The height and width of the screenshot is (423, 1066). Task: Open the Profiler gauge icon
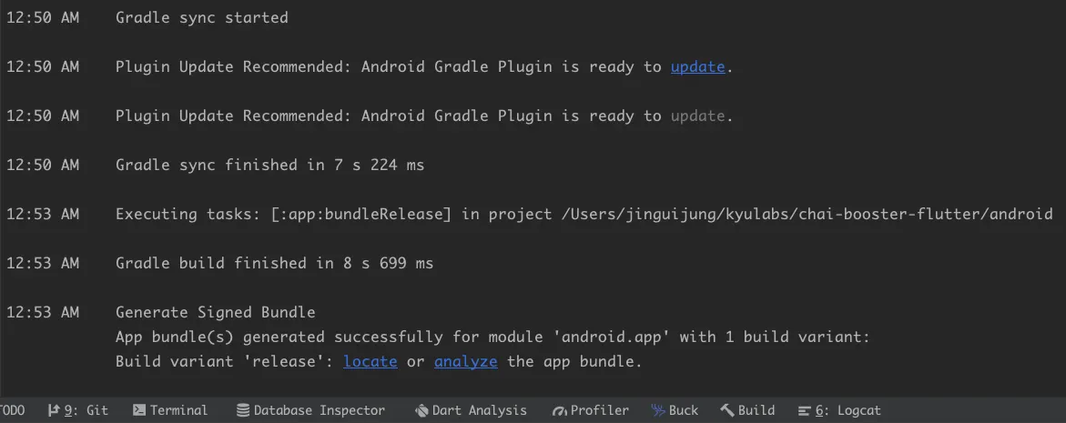pyautogui.click(x=560, y=410)
